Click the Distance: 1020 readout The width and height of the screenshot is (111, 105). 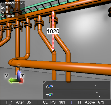(13, 3)
